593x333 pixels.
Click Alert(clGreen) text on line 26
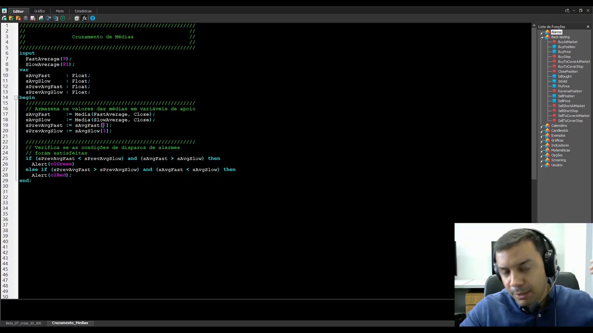[53, 164]
